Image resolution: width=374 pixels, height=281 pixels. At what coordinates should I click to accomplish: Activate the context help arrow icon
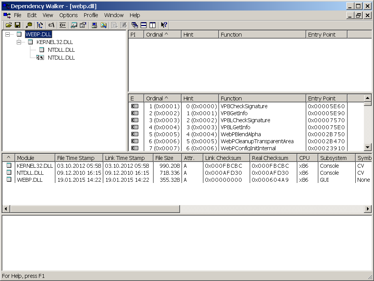(164, 25)
